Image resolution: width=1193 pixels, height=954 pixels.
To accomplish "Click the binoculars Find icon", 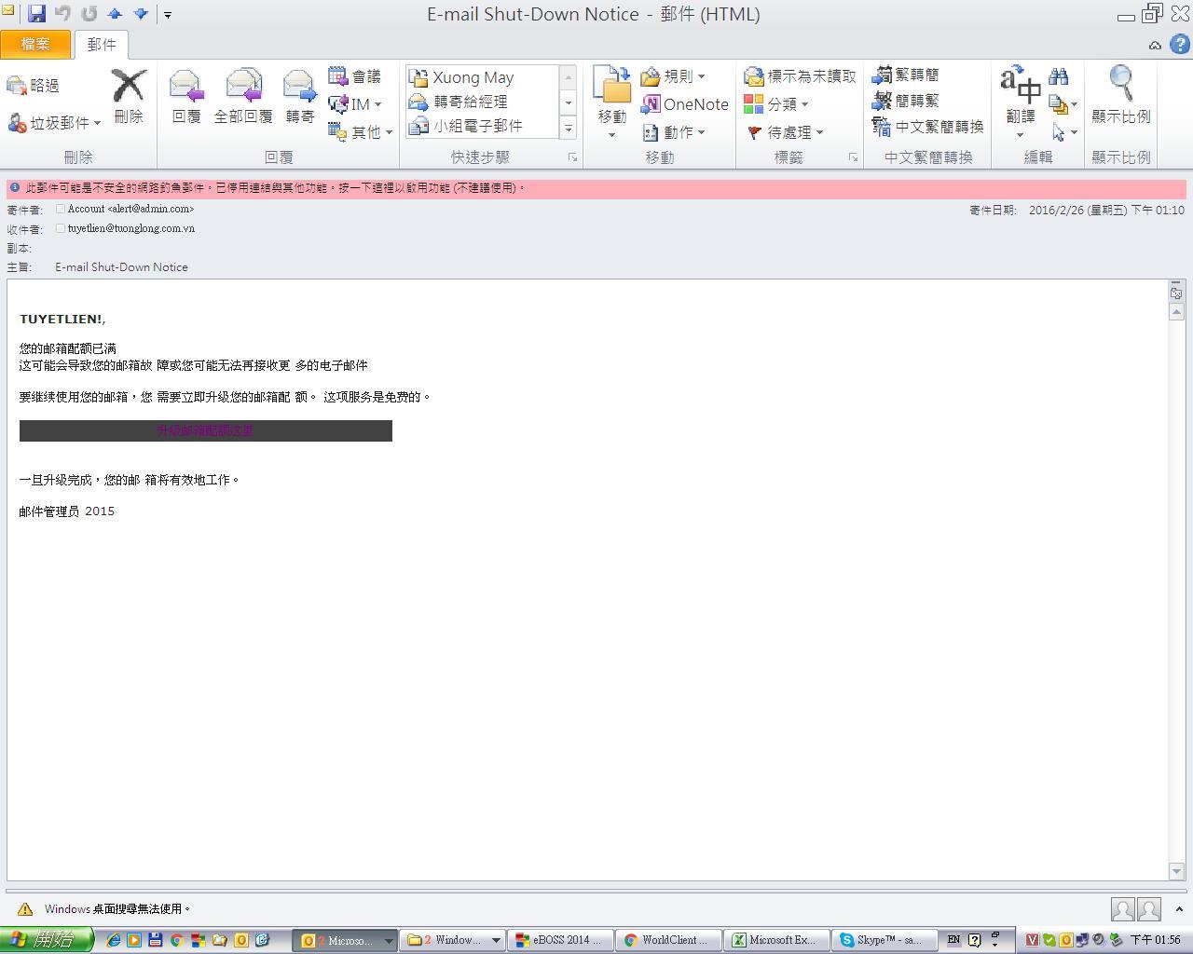I will (x=1059, y=76).
